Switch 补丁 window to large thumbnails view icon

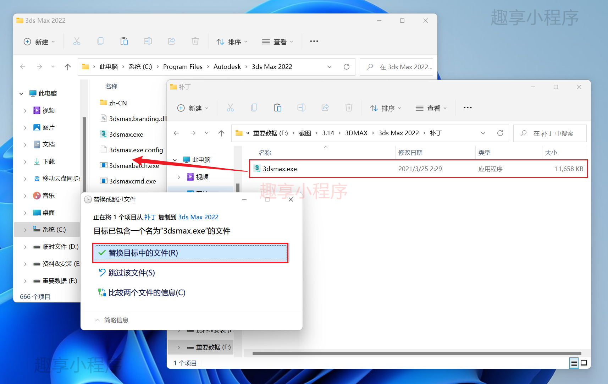coord(584,363)
